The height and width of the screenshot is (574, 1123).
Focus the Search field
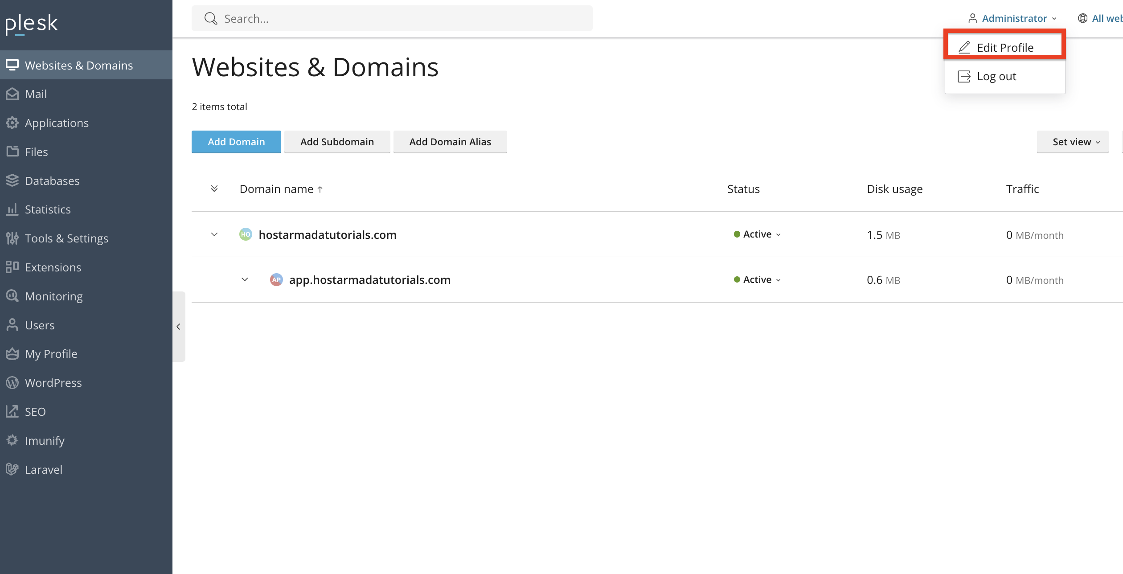392,18
